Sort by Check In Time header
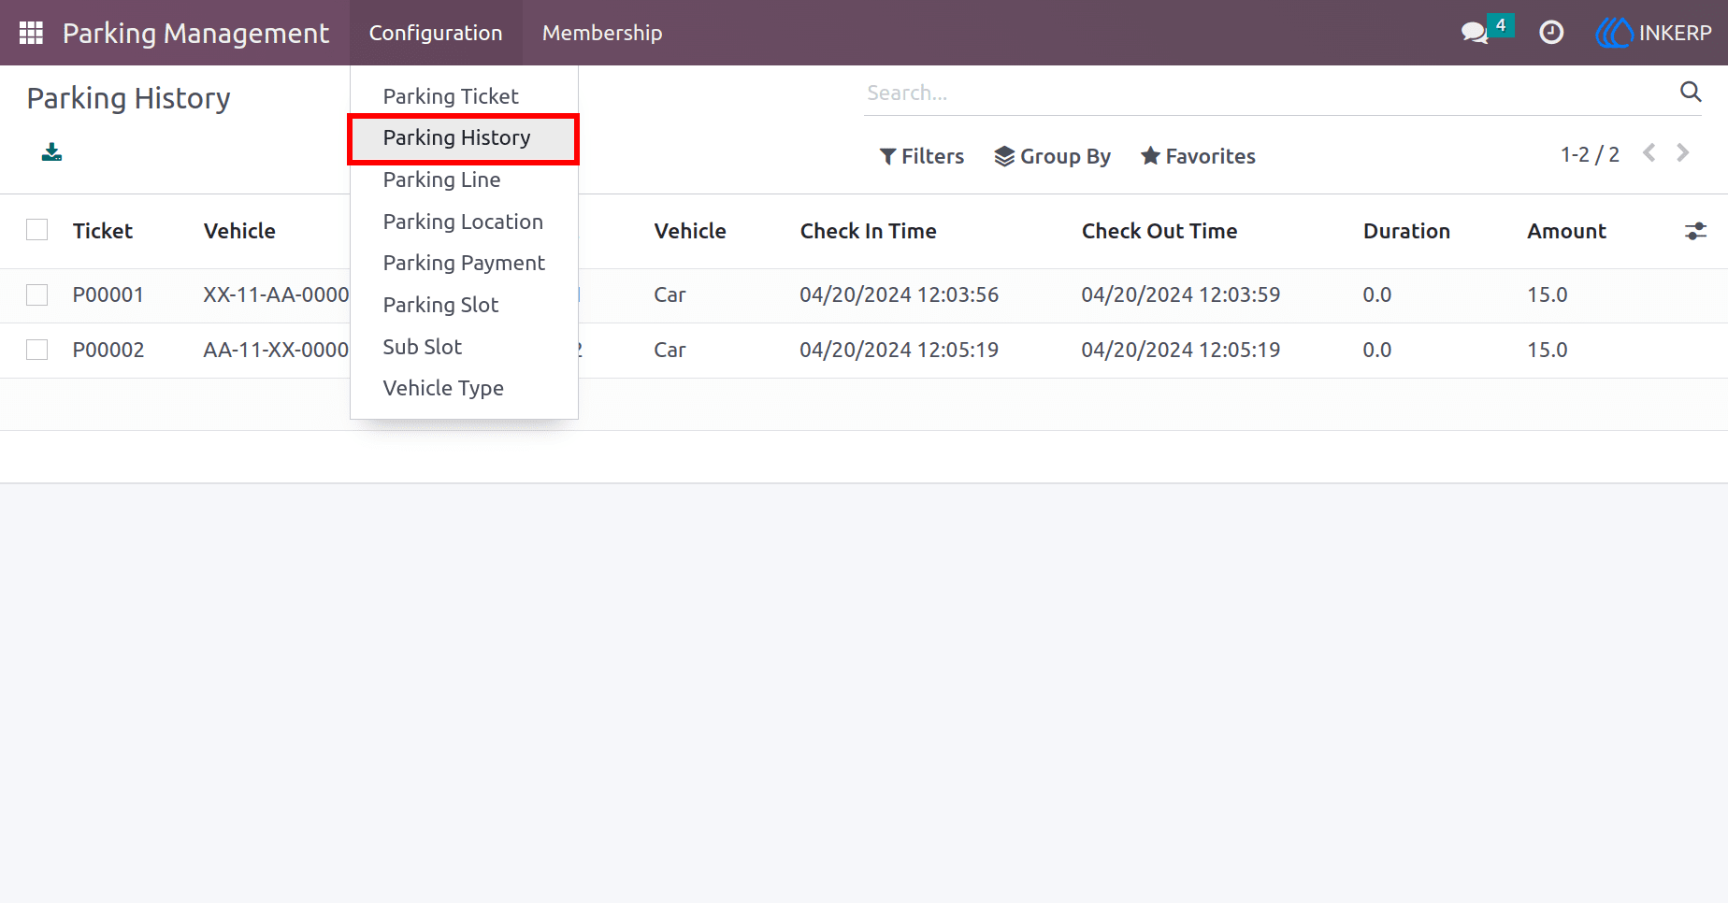The width and height of the screenshot is (1728, 903). click(x=868, y=231)
